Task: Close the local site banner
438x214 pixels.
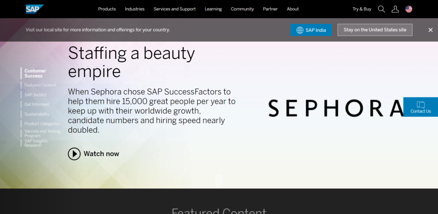Action: pyautogui.click(x=430, y=30)
